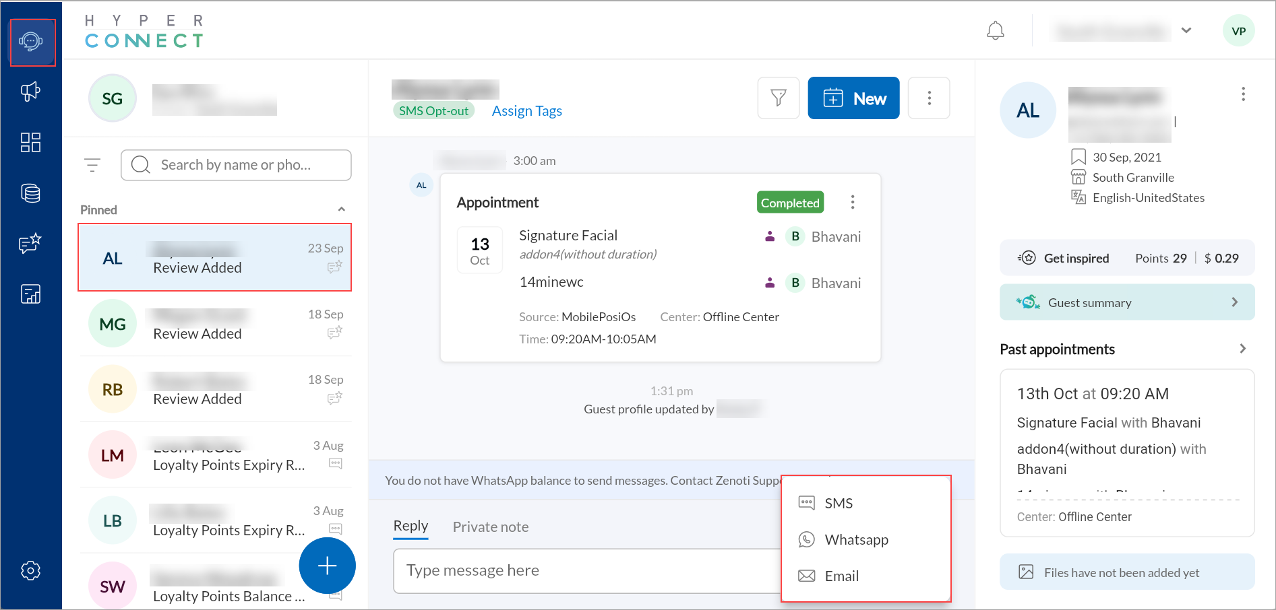The height and width of the screenshot is (610, 1276).
Task: Choose SMS from the channel menu
Action: [x=839, y=503]
